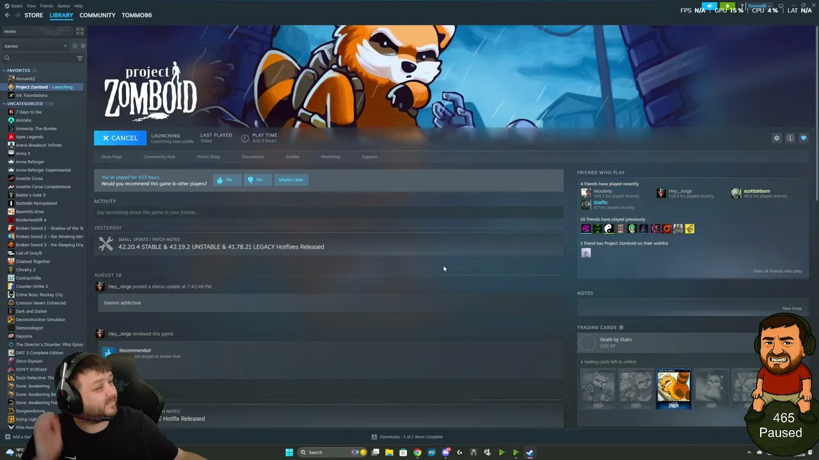Dismiss the review prompt with Maybe Later
819x460 pixels.
(290, 180)
